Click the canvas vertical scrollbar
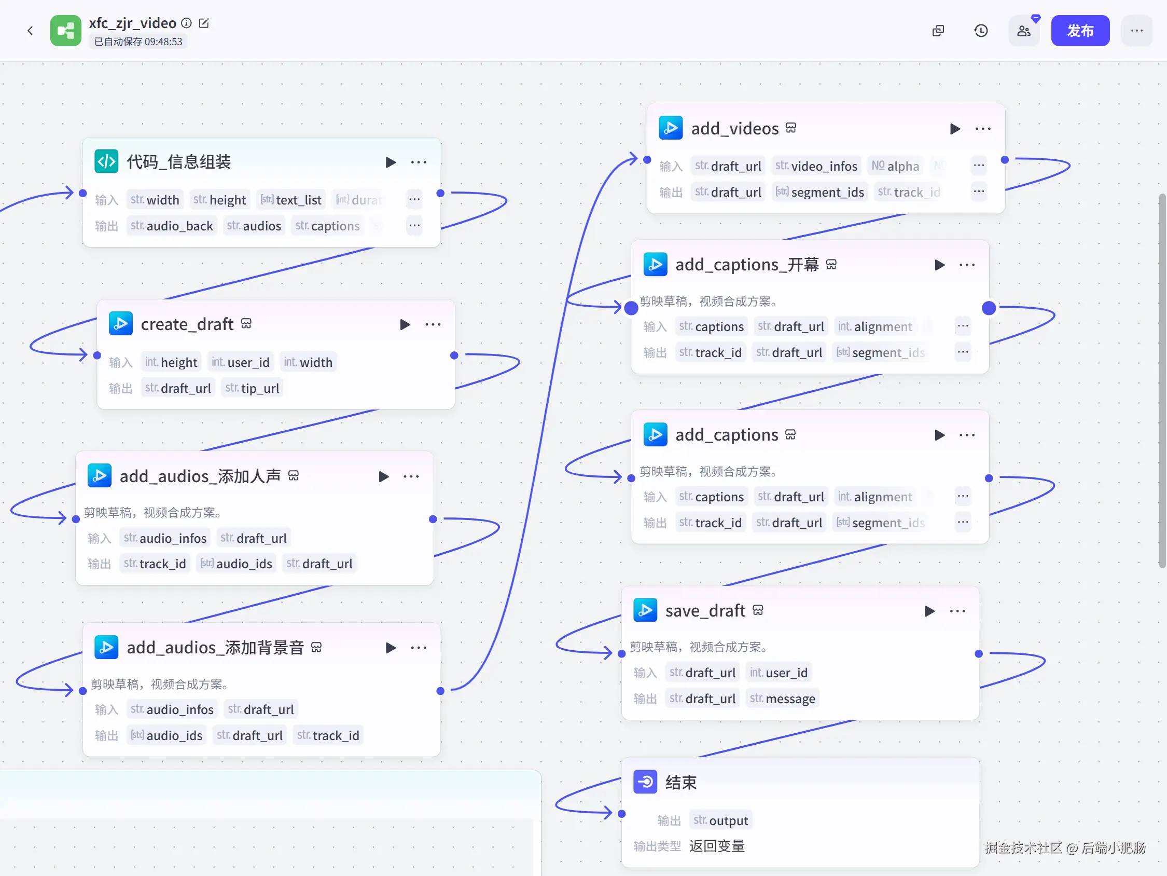The image size is (1167, 876). [1162, 380]
